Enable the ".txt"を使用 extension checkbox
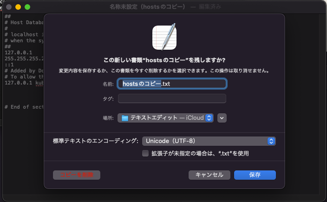Screen dimensions: 327x202 (145, 153)
